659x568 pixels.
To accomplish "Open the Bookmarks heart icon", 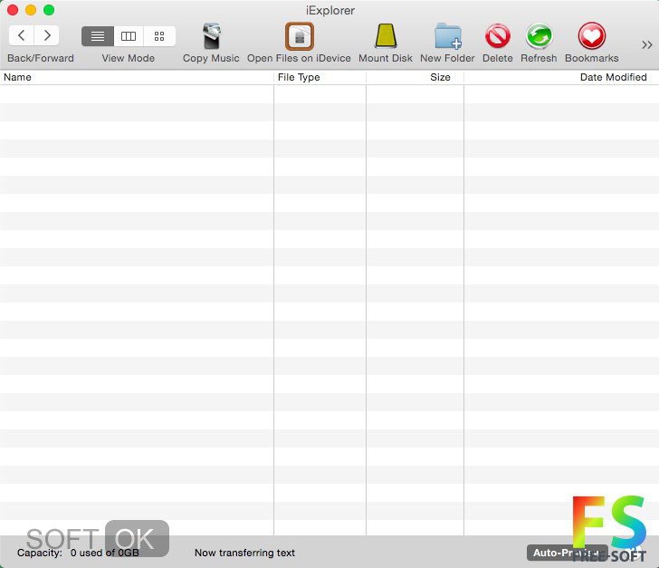I will click(592, 36).
